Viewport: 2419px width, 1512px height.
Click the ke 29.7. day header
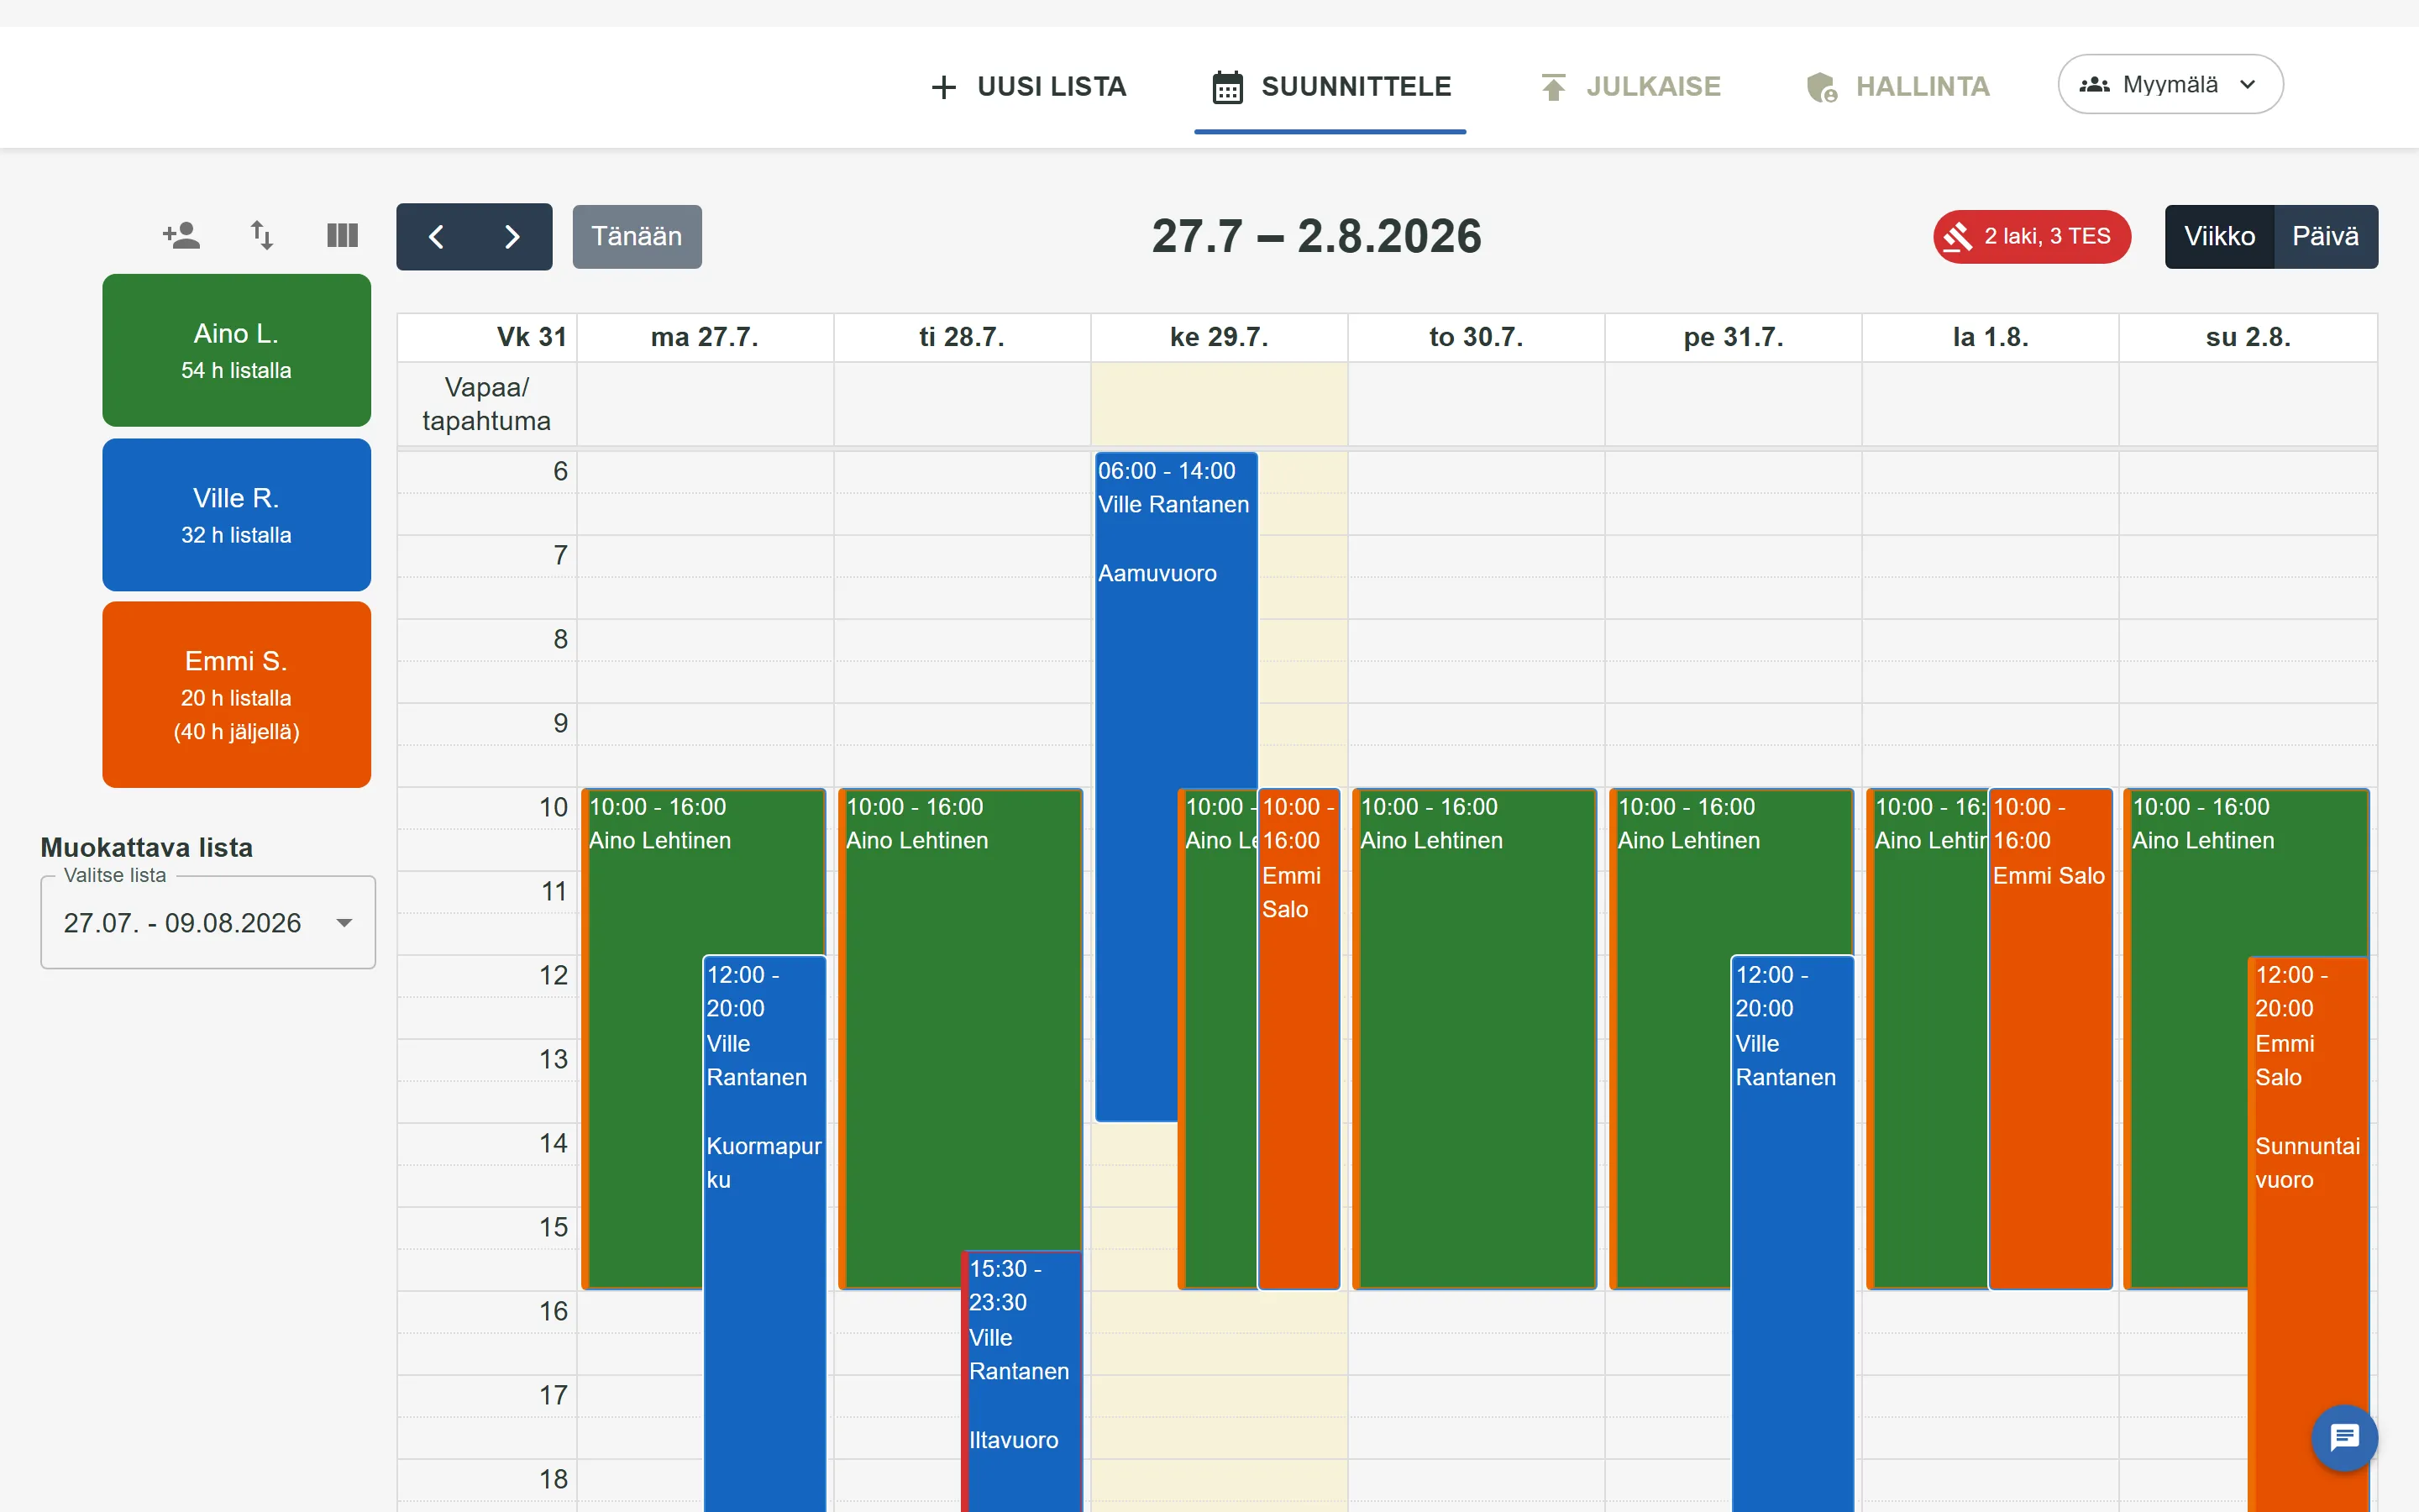(x=1219, y=338)
